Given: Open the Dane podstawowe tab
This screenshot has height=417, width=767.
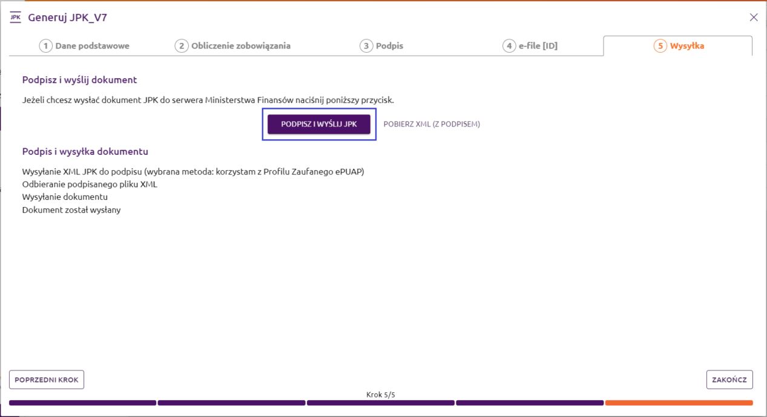Looking at the screenshot, I should coord(85,46).
